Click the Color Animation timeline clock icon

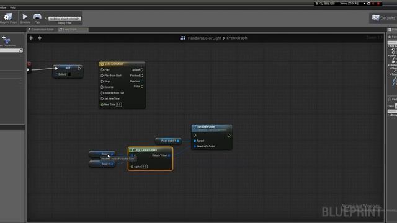click(x=102, y=64)
